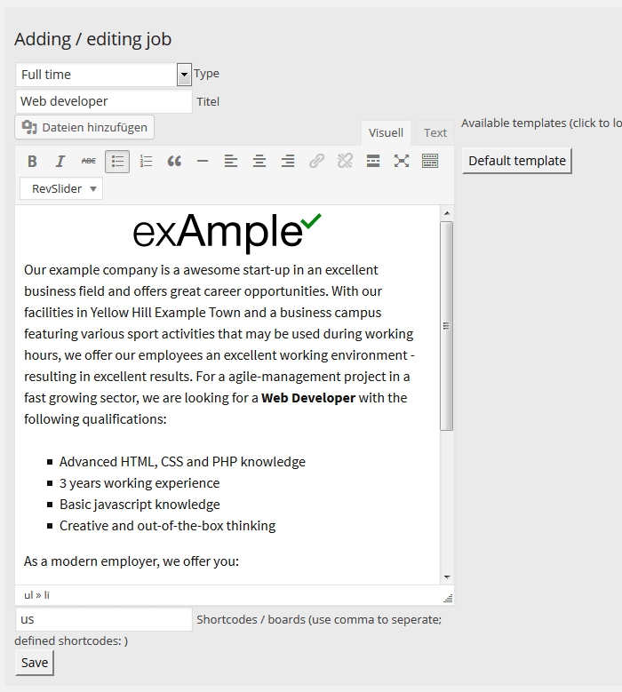Click the Dateien hinzufügen label text
This screenshot has height=692, width=622.
[95, 128]
